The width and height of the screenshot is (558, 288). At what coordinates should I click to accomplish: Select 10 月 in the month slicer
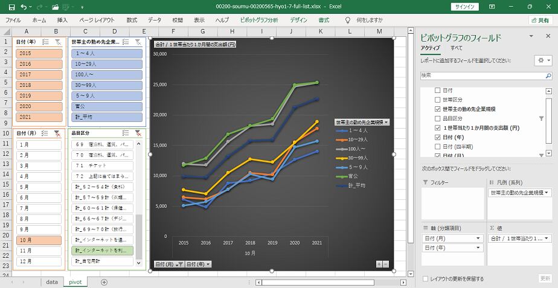(x=39, y=240)
